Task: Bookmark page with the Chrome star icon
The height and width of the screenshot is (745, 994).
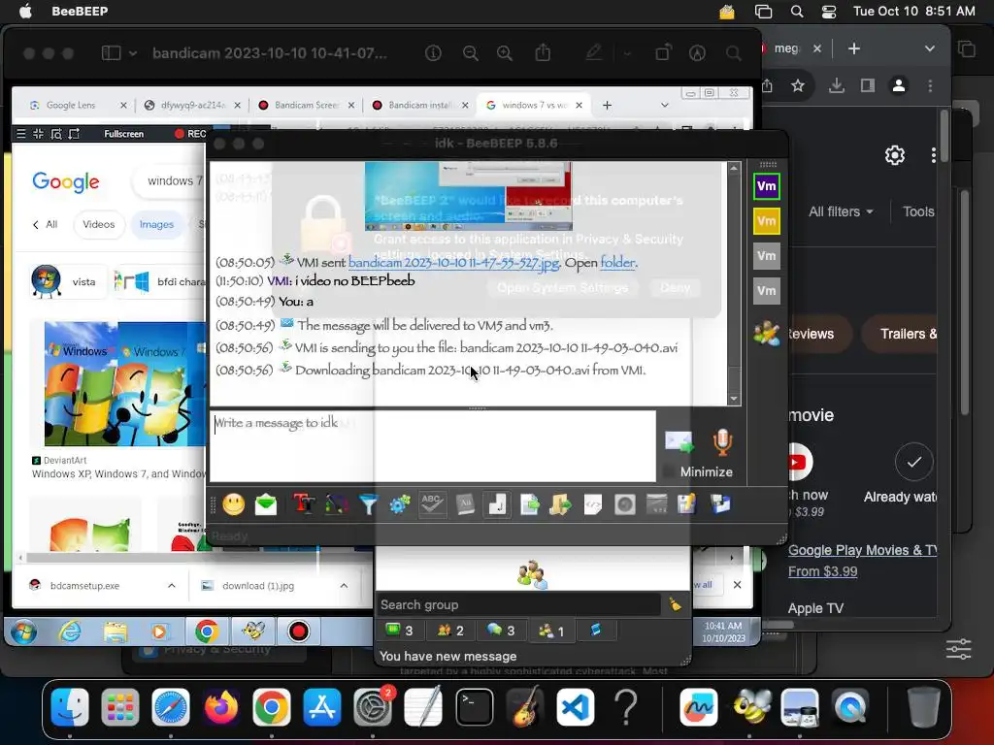Action: 798,85
